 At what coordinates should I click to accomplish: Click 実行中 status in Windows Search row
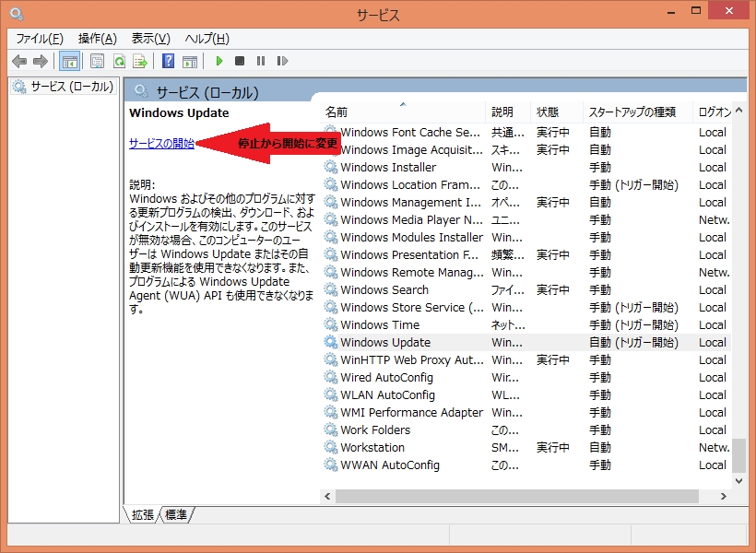[x=553, y=289]
